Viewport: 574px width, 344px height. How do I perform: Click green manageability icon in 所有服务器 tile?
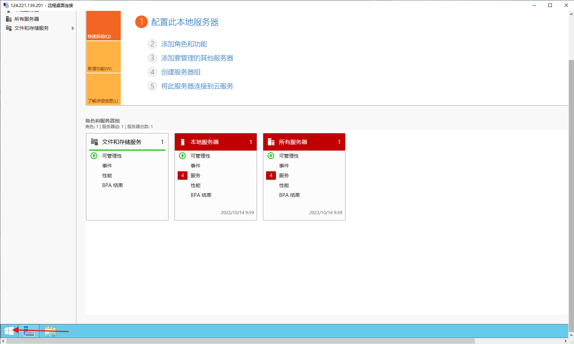271,156
